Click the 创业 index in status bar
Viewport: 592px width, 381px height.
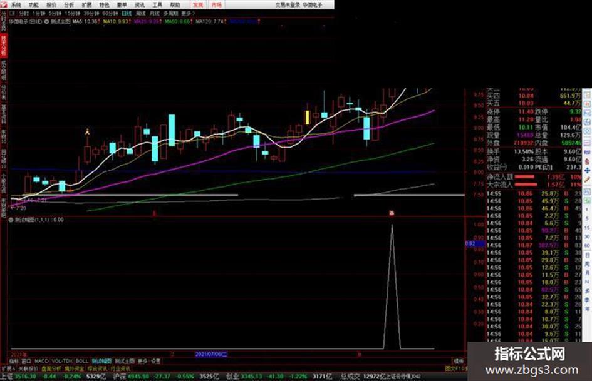click(232, 377)
